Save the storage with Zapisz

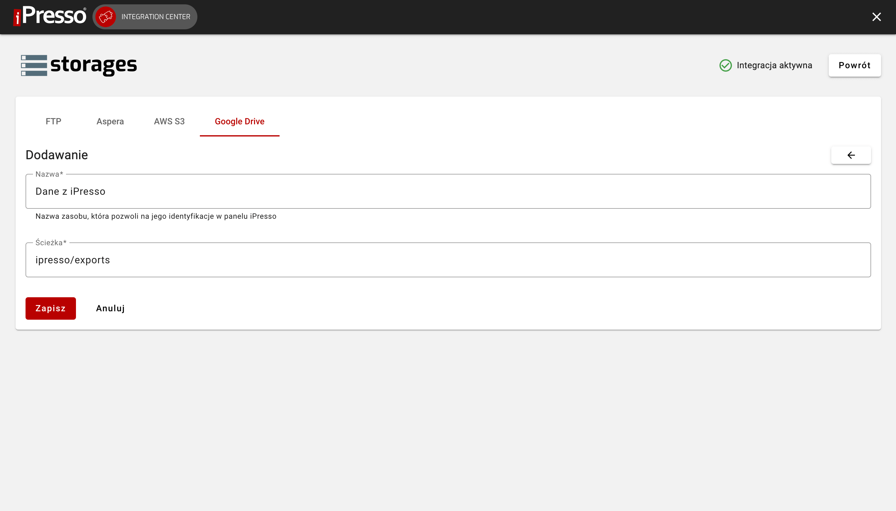point(50,308)
